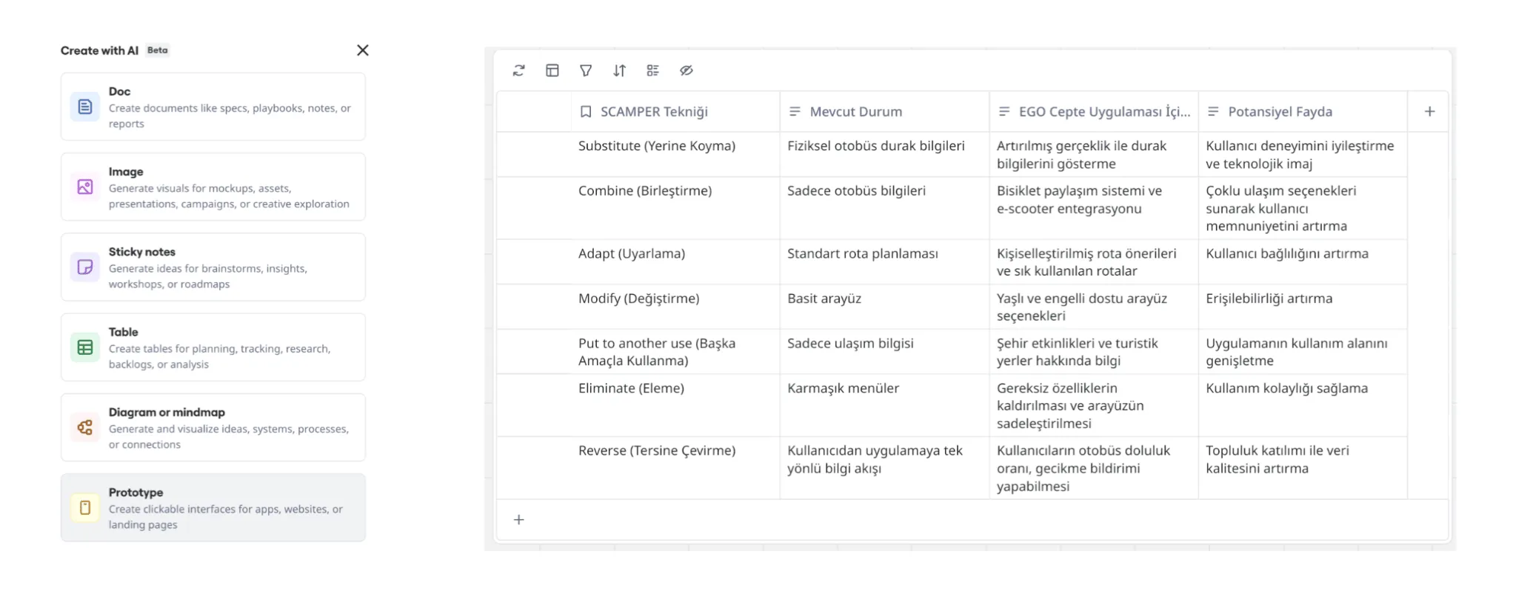The image size is (1513, 597).
Task: Click text-type icon in Potansiyel Fayda header
Action: pyautogui.click(x=1213, y=112)
